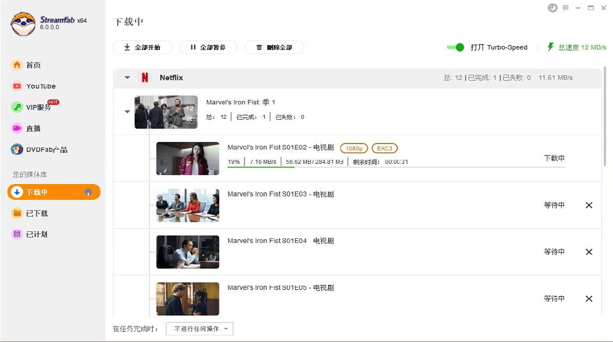
Task: Click the S01E02 download progress bar
Action: click(x=396, y=167)
